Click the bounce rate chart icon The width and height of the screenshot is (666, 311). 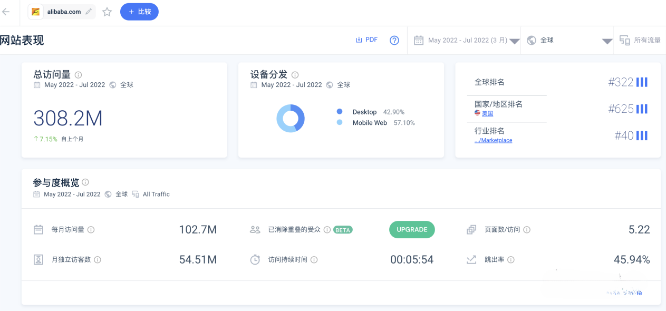pos(471,259)
